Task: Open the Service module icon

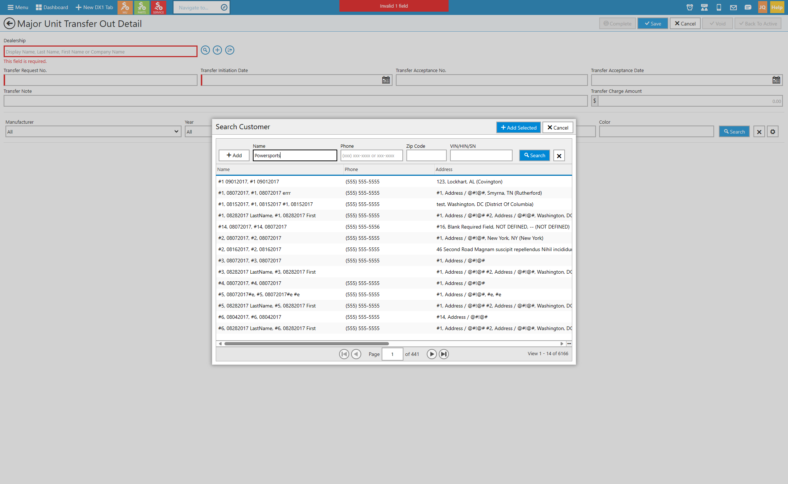Action: coord(158,7)
